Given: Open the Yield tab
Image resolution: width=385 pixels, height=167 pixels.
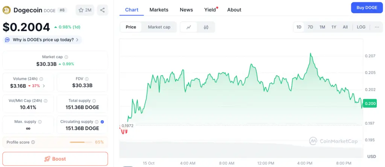Looking at the screenshot, I should pos(210,10).
